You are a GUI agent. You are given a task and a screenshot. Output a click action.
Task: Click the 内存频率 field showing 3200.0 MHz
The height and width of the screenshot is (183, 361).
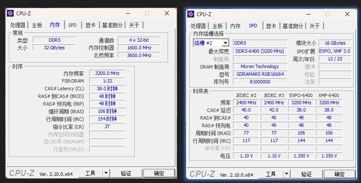(107, 74)
